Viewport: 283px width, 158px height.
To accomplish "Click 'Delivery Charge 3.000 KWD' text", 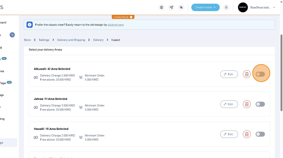I will pyautogui.click(x=57, y=105).
